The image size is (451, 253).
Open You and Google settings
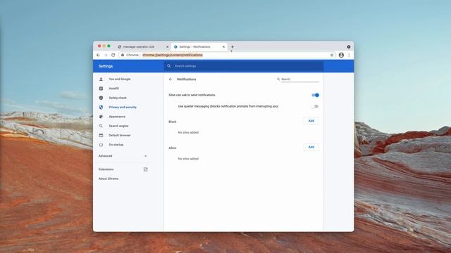pos(120,79)
